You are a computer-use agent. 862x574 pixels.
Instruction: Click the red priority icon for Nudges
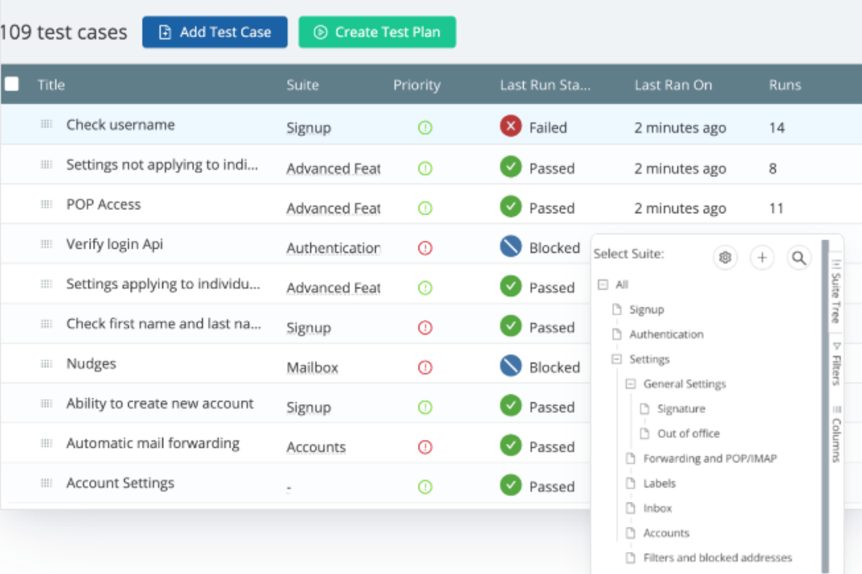point(425,368)
